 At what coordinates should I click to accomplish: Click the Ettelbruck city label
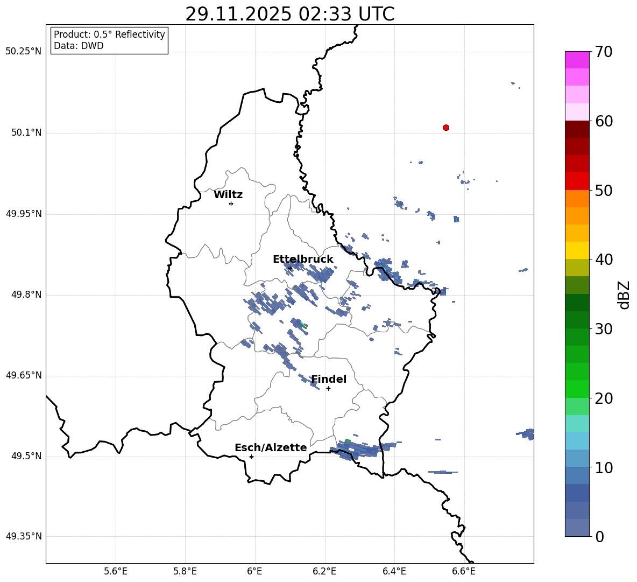click(x=303, y=260)
